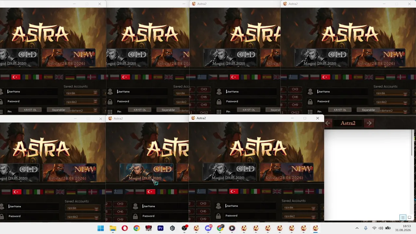
Task: Pick the njordie2 saved account in the bottom-right Astra2 window
Action: click(x=300, y=216)
